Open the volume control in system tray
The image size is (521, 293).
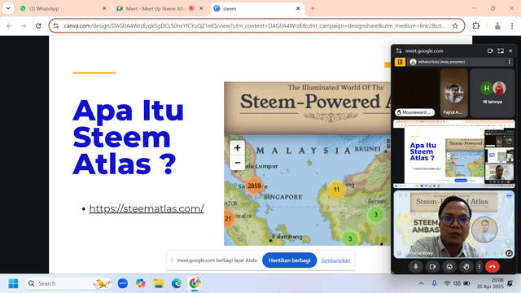click(458, 283)
